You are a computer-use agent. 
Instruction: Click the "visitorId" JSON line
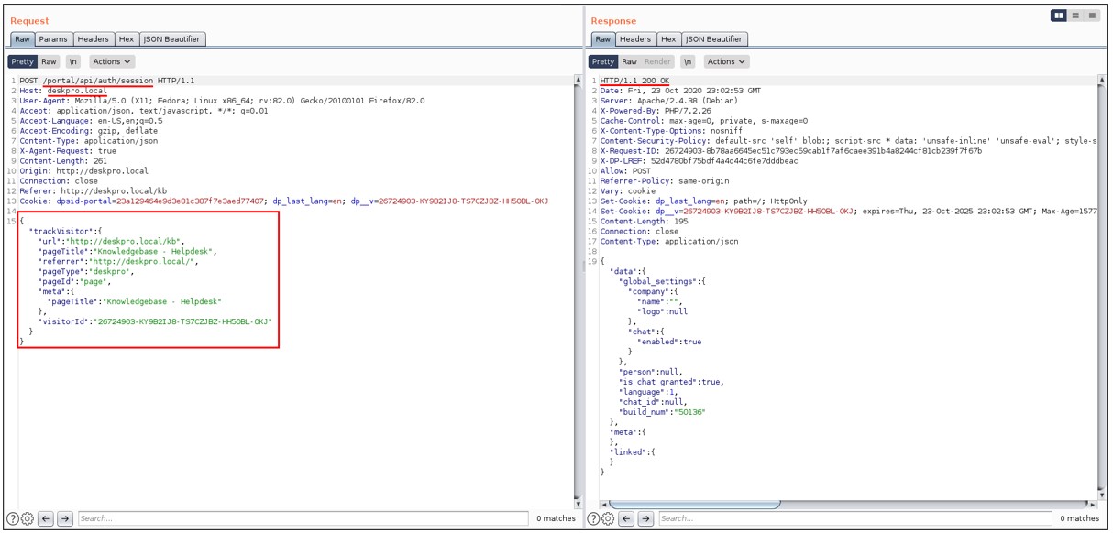tap(155, 321)
